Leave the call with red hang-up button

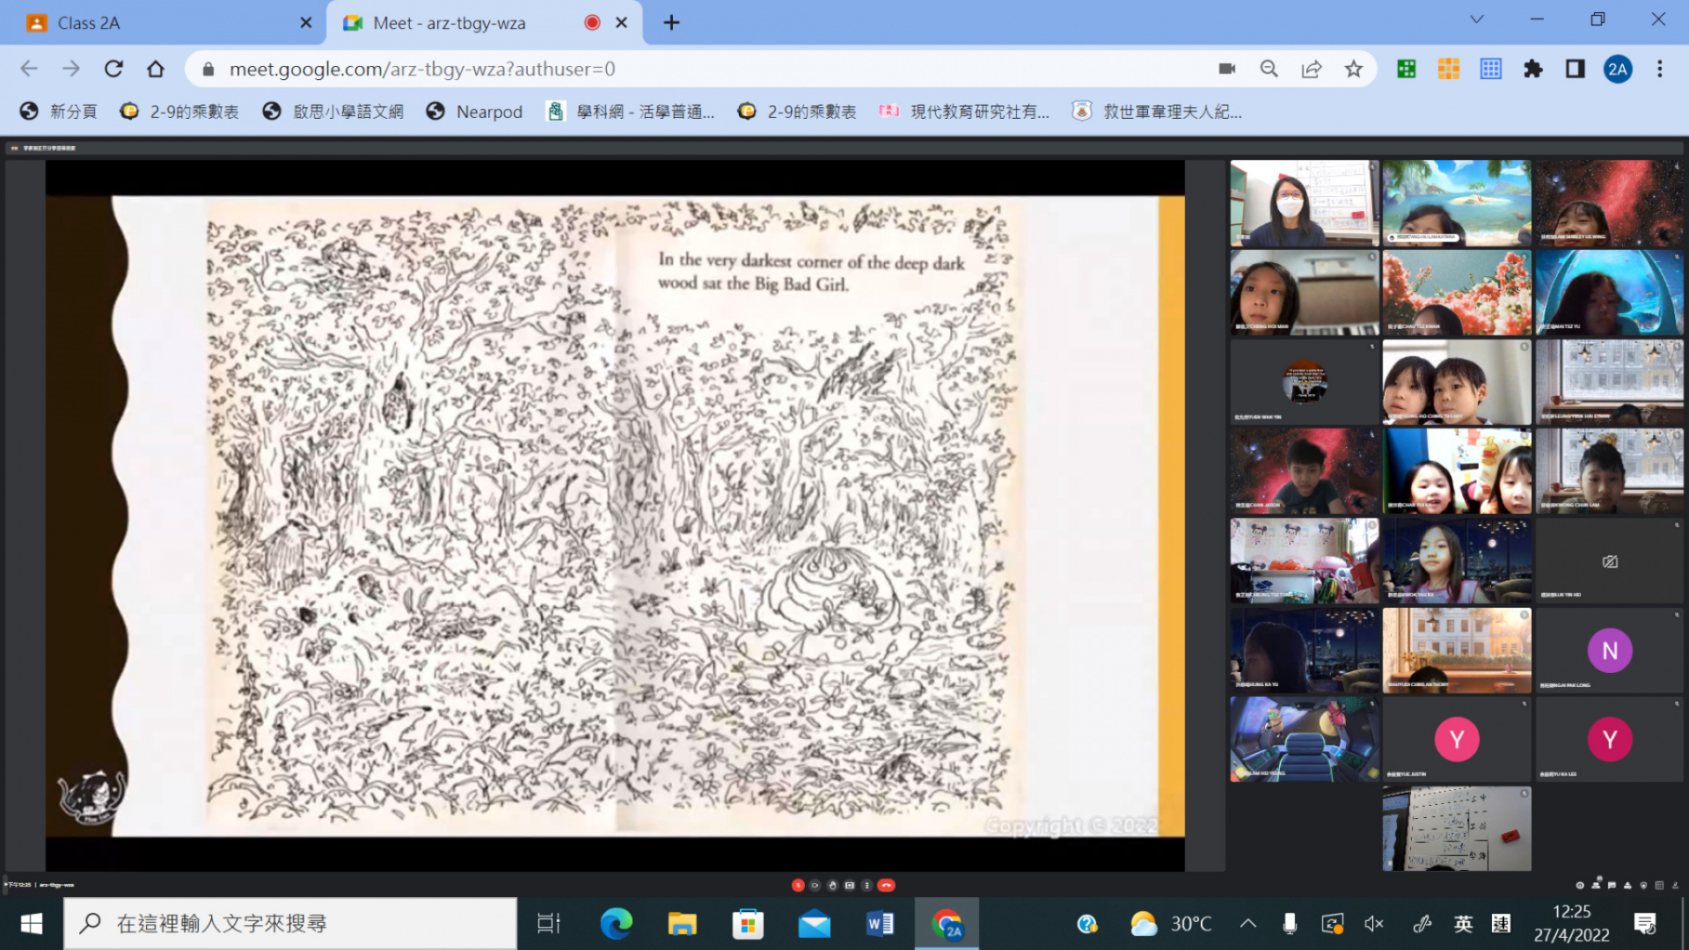point(887,885)
